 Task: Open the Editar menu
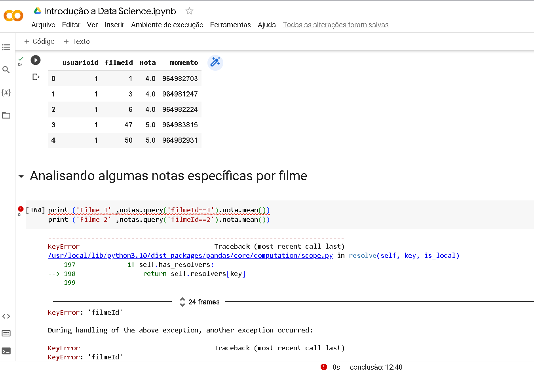tap(71, 25)
